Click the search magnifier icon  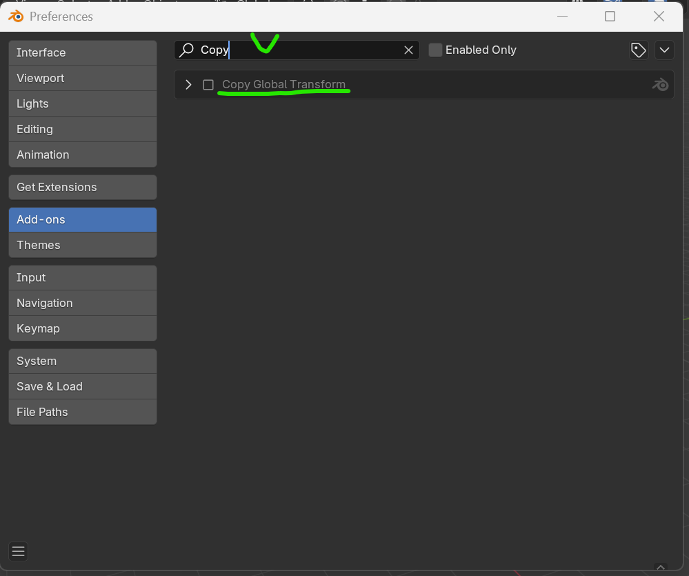[186, 50]
